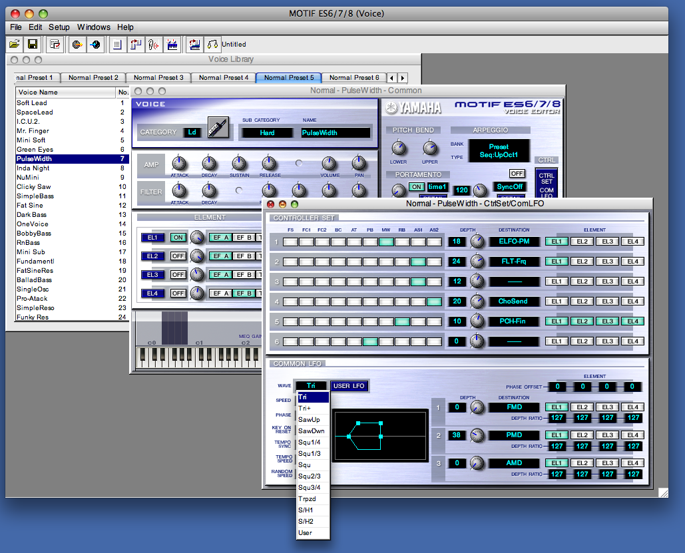This screenshot has height=553, width=685.
Task: Toggle Portamento ON switch
Action: tap(417, 187)
